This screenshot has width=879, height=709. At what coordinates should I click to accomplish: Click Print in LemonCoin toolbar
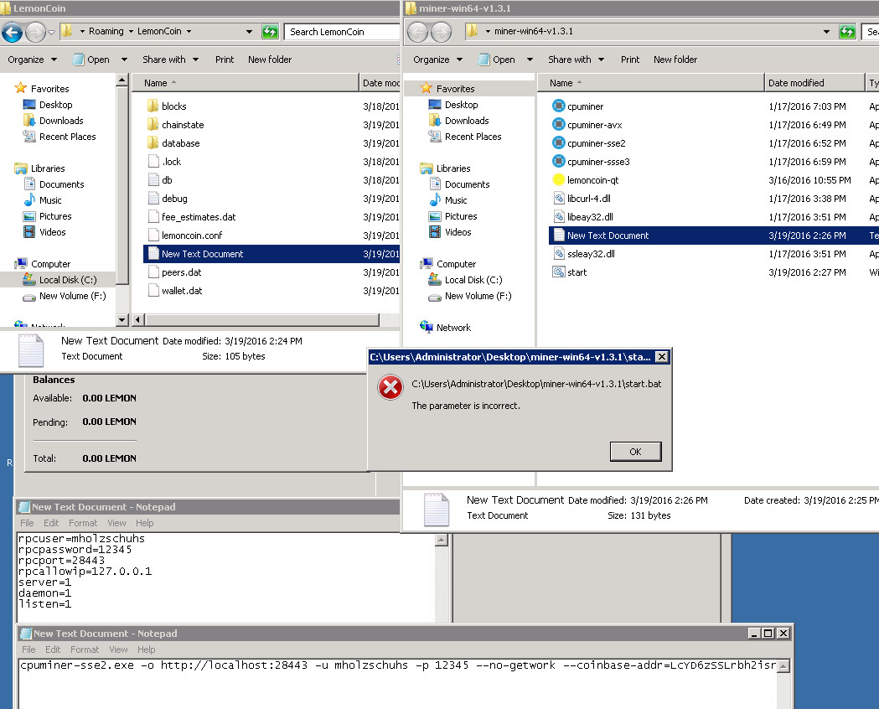(225, 60)
